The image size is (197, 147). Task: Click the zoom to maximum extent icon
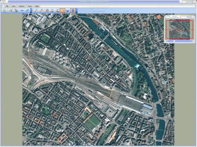pyautogui.click(x=57, y=11)
